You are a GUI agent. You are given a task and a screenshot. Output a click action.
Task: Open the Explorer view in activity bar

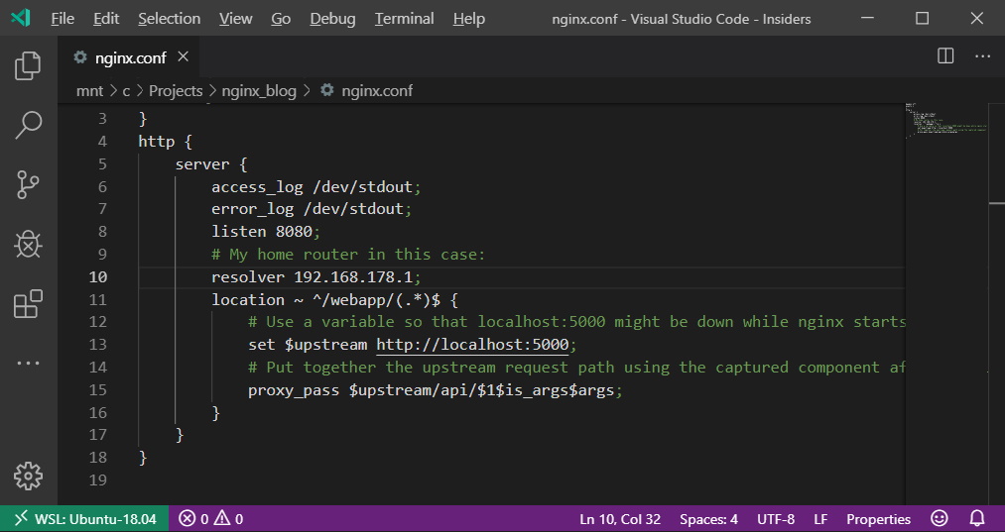pos(28,66)
